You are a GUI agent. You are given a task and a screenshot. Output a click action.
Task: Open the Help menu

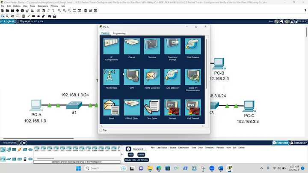[x=62, y=6]
